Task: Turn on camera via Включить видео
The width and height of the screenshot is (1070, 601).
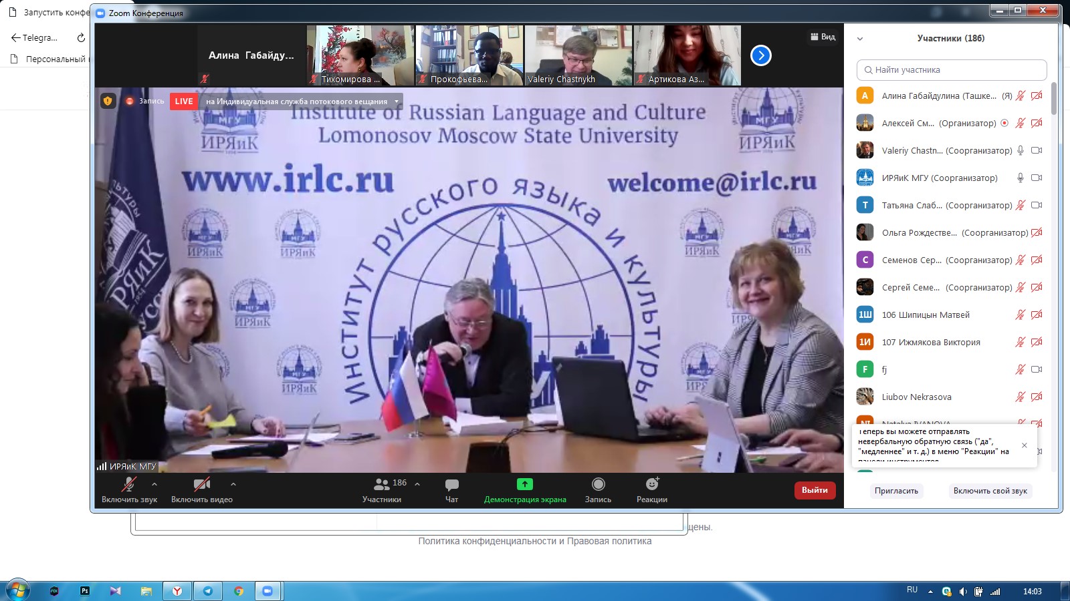Action: (201, 489)
